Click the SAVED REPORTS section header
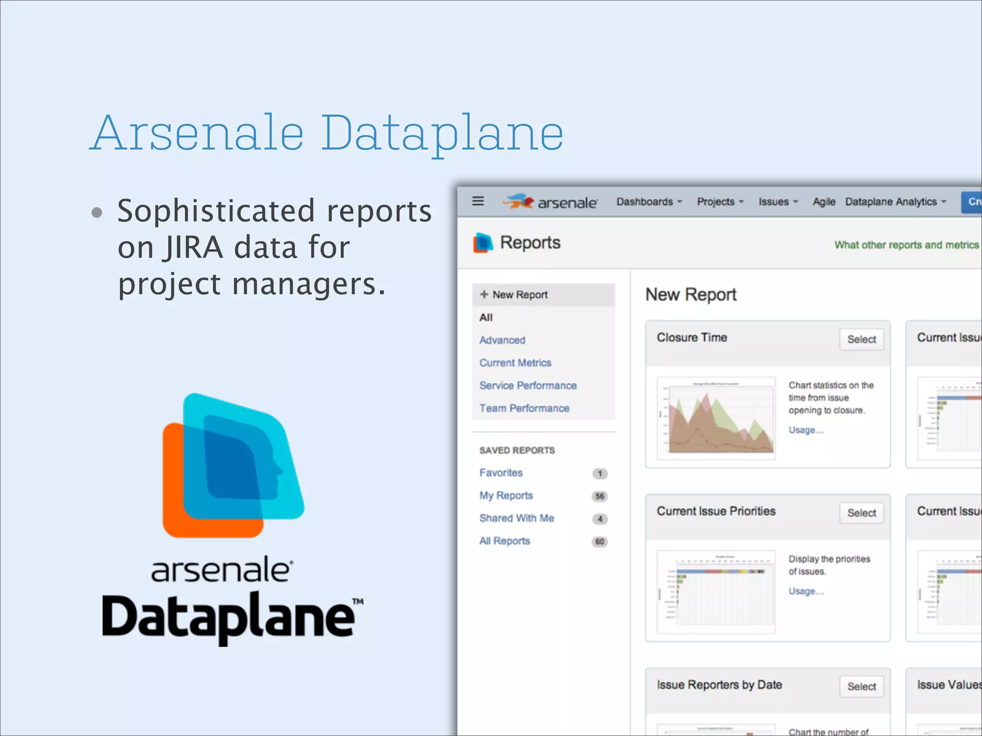The height and width of the screenshot is (736, 982). click(x=517, y=450)
